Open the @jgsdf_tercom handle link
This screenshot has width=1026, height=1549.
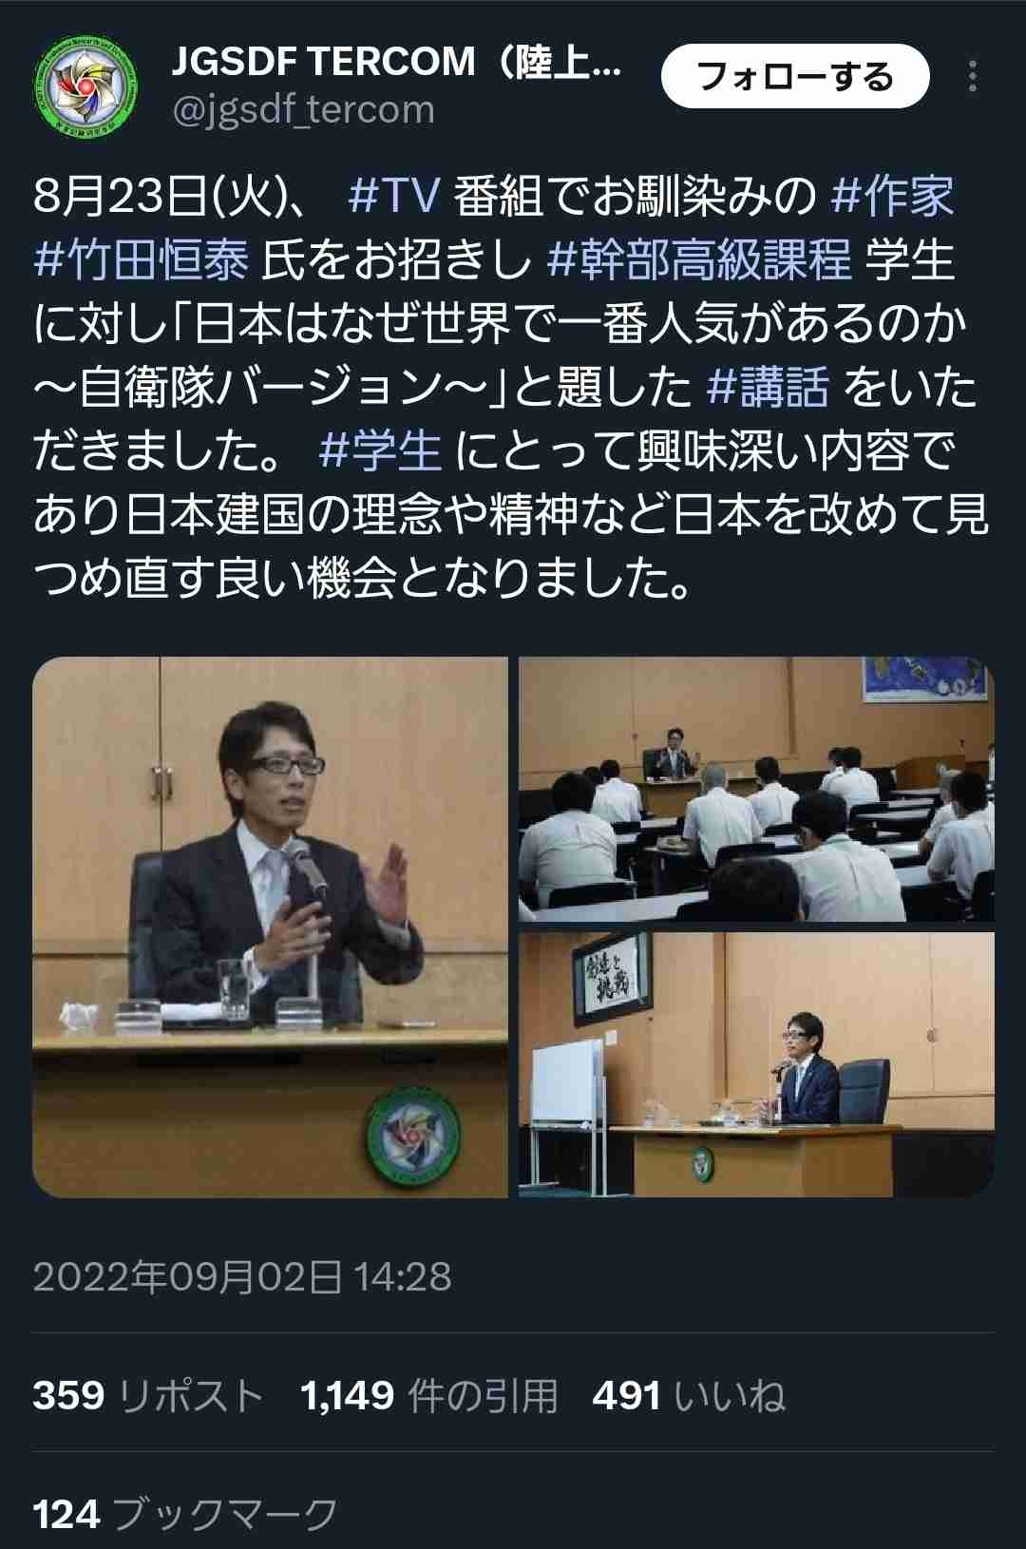click(x=303, y=110)
